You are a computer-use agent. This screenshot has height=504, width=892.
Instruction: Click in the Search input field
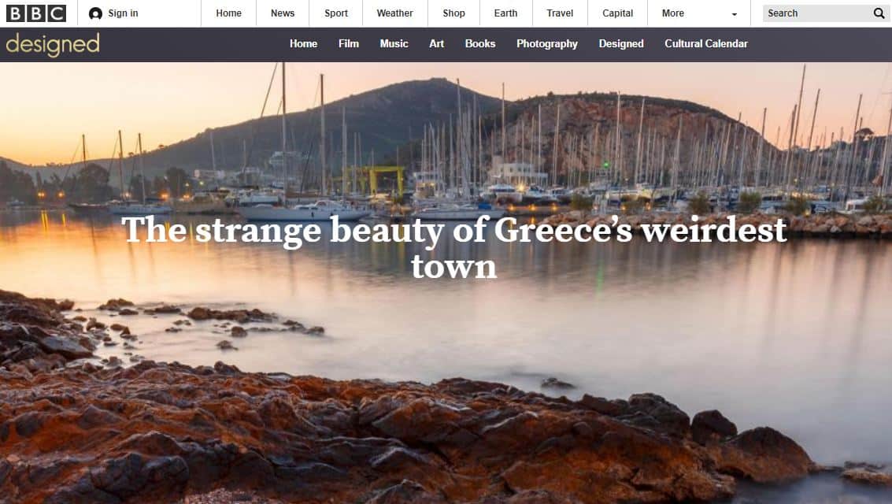[x=817, y=13]
